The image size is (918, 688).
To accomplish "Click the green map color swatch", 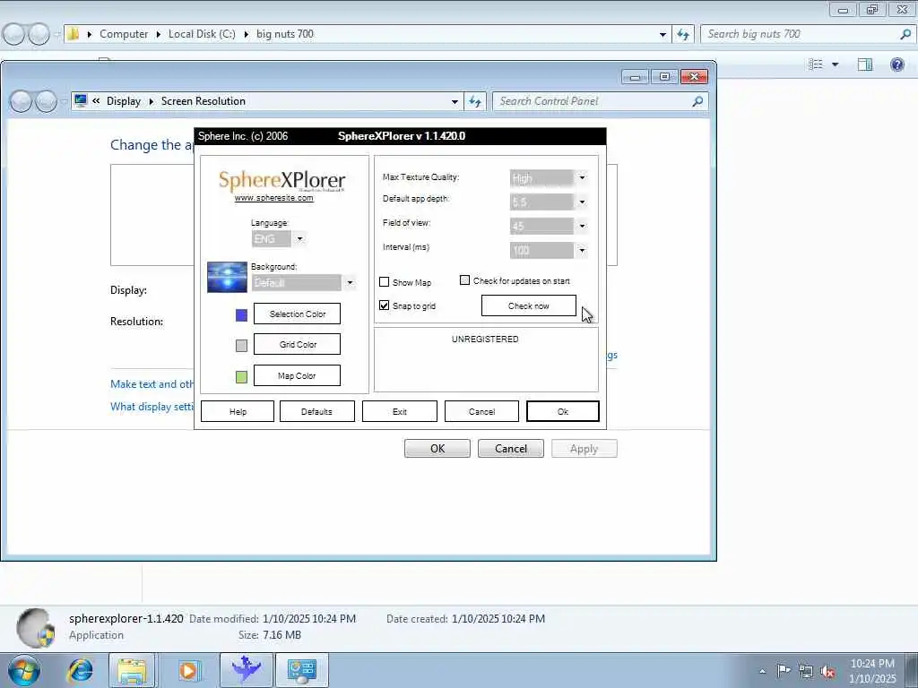I will tap(241, 377).
